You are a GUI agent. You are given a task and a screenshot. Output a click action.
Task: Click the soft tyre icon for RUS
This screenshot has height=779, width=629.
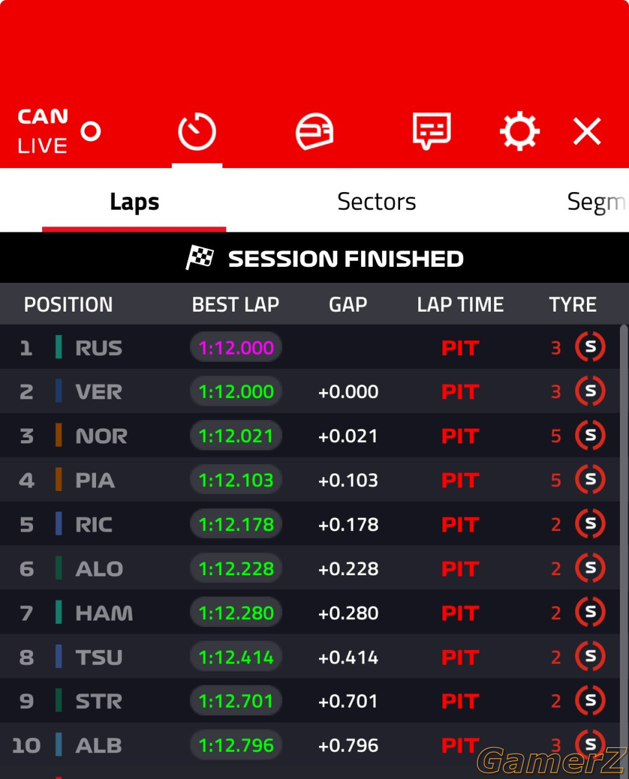click(590, 347)
